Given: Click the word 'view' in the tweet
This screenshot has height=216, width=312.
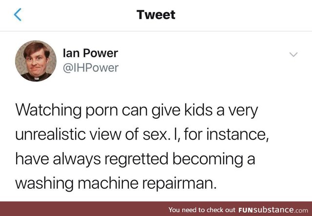Looking at the screenshot, I should (105, 134).
